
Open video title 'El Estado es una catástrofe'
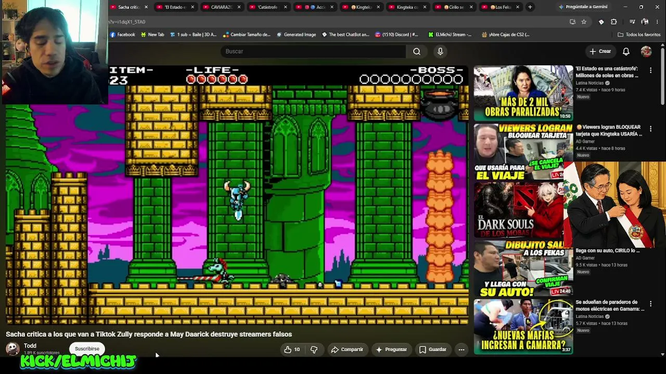[x=607, y=72]
